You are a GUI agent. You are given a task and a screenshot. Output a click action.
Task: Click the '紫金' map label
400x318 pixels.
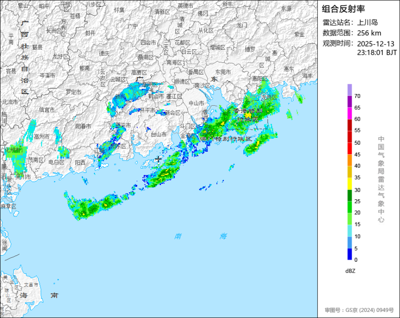(300, 34)
